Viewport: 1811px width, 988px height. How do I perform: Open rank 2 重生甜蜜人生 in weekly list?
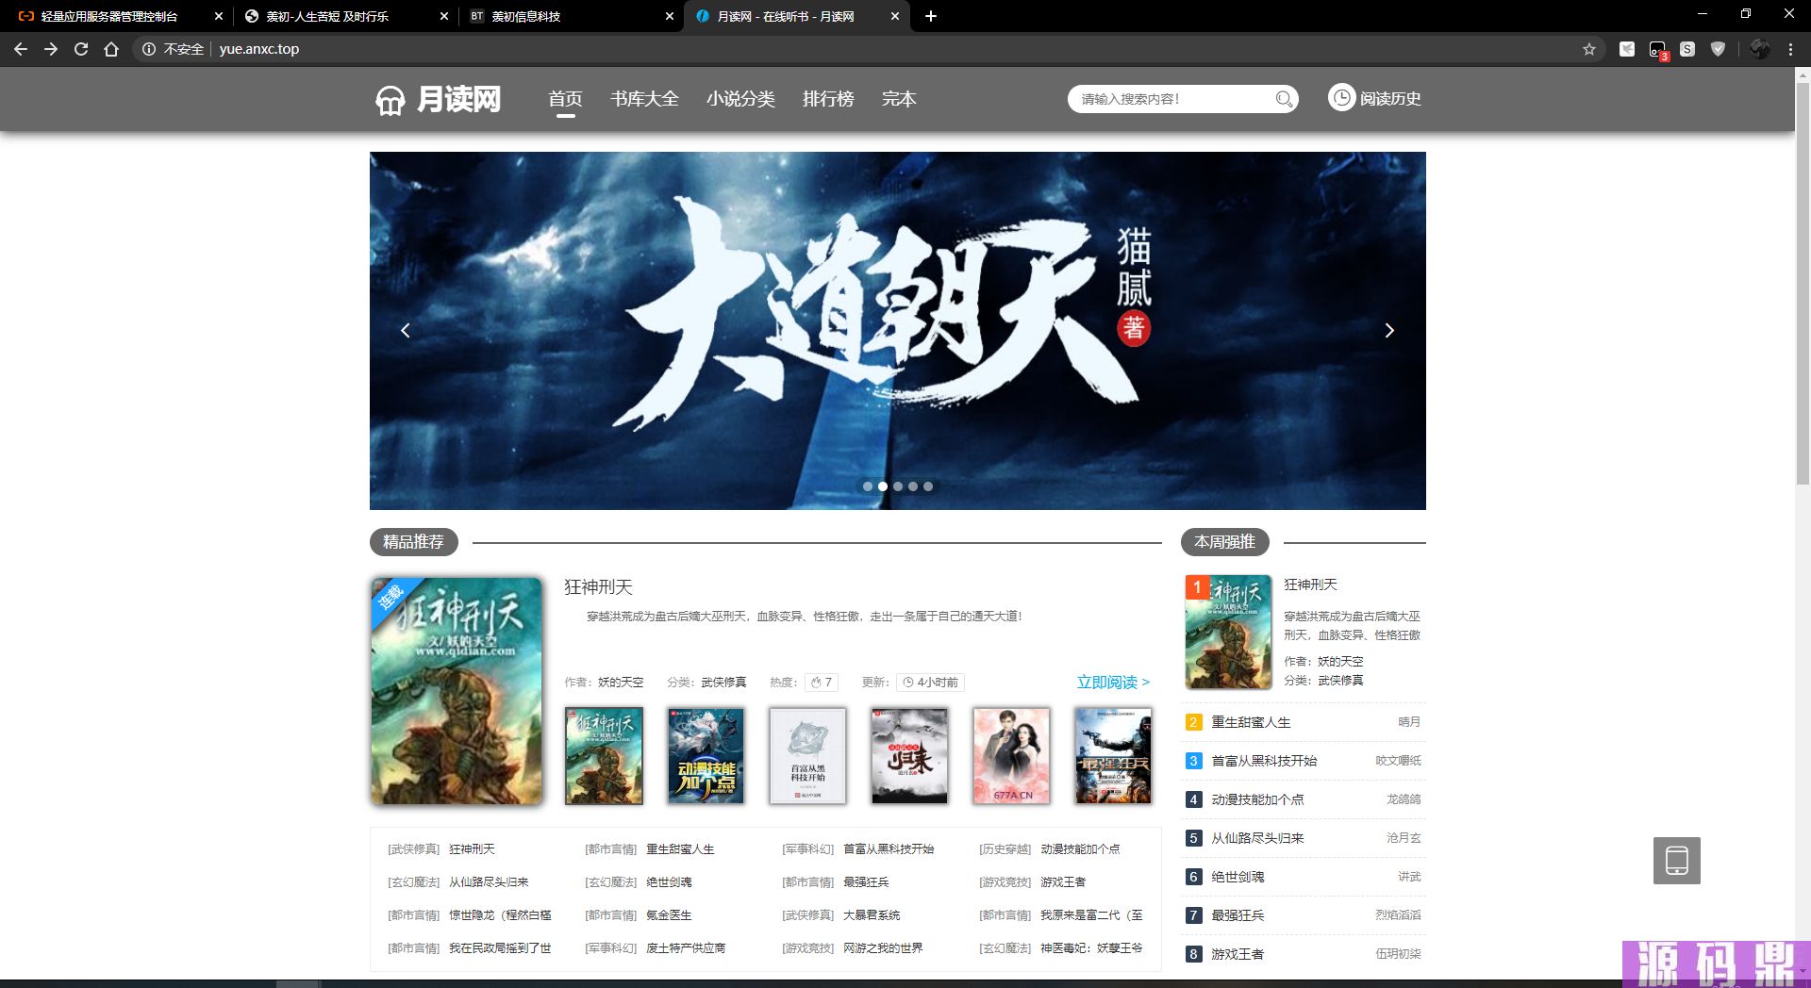point(1251,722)
